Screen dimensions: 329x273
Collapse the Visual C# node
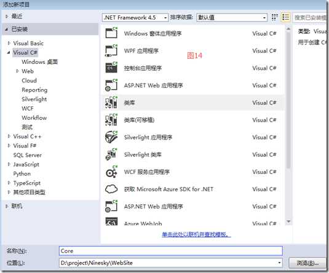click(9, 52)
